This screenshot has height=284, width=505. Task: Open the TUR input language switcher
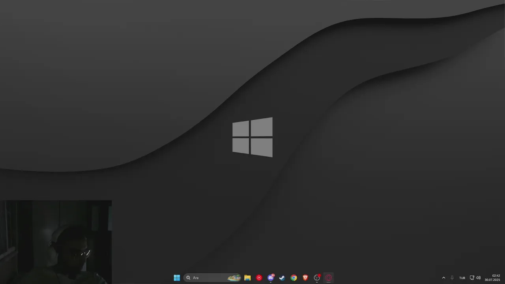tap(462, 278)
